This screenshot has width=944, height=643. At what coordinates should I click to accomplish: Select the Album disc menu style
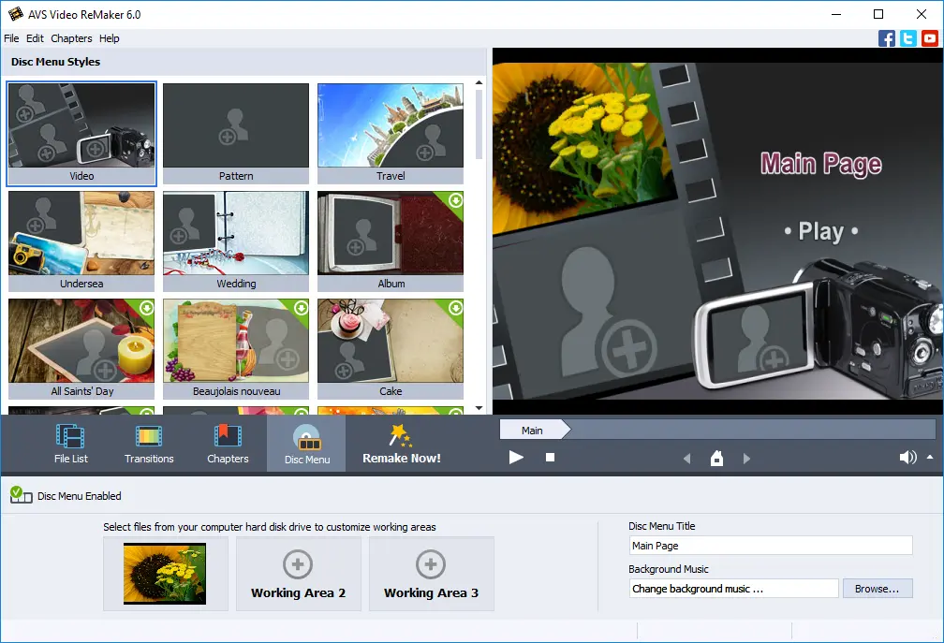click(x=391, y=241)
